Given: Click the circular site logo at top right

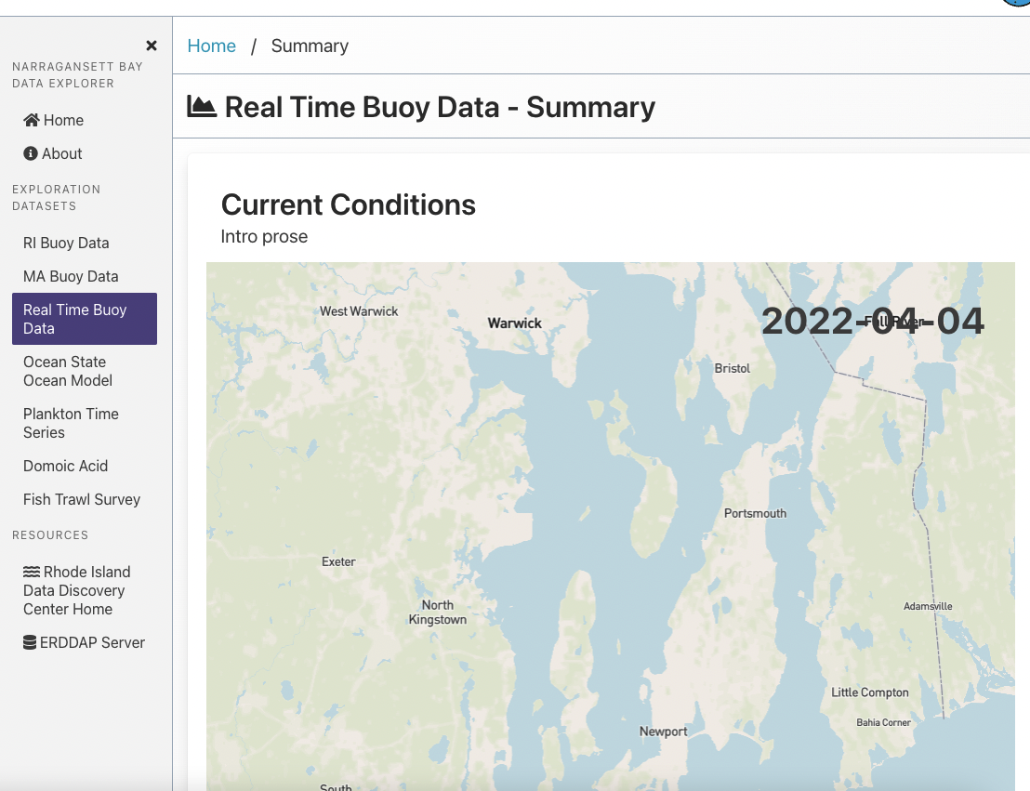Looking at the screenshot, I should coord(1015,5).
